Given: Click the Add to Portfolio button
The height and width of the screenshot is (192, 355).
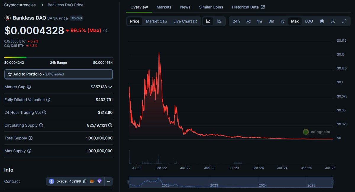Looking at the screenshot, I should [59, 74].
